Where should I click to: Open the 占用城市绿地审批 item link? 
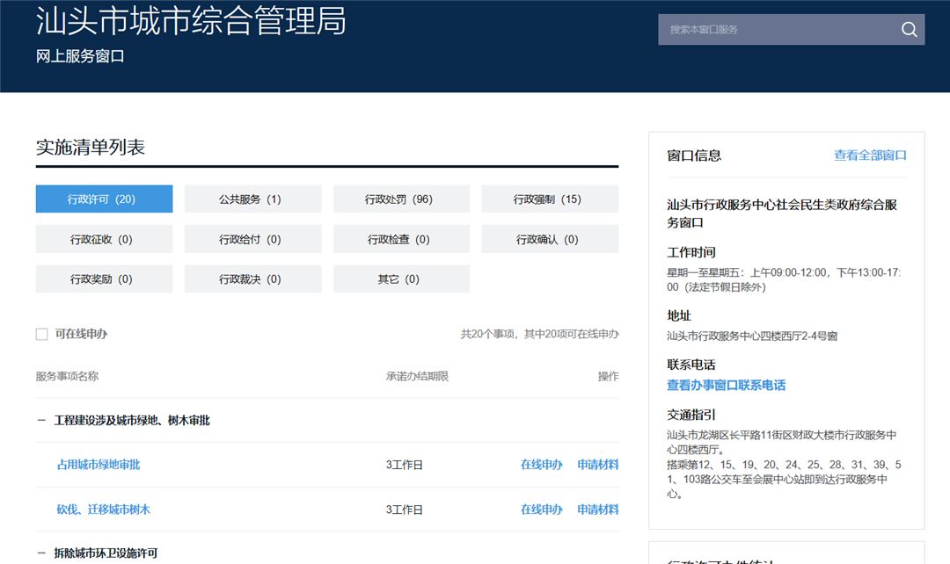point(99,465)
